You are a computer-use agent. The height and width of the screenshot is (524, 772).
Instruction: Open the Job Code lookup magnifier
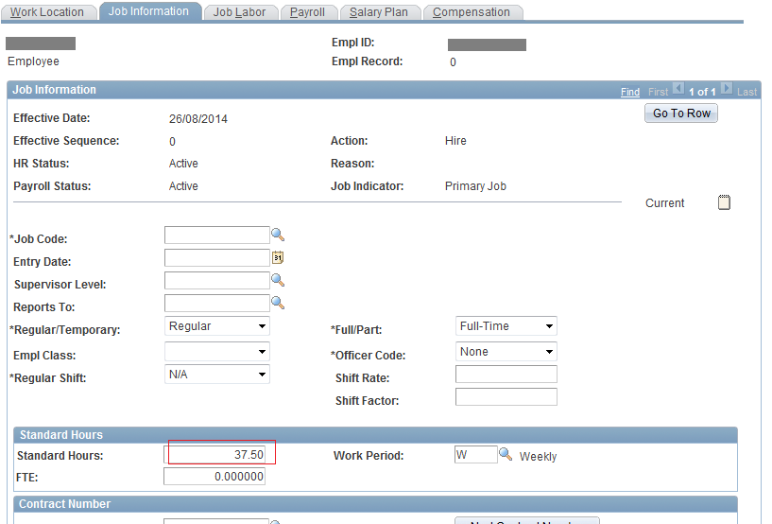coord(278,235)
